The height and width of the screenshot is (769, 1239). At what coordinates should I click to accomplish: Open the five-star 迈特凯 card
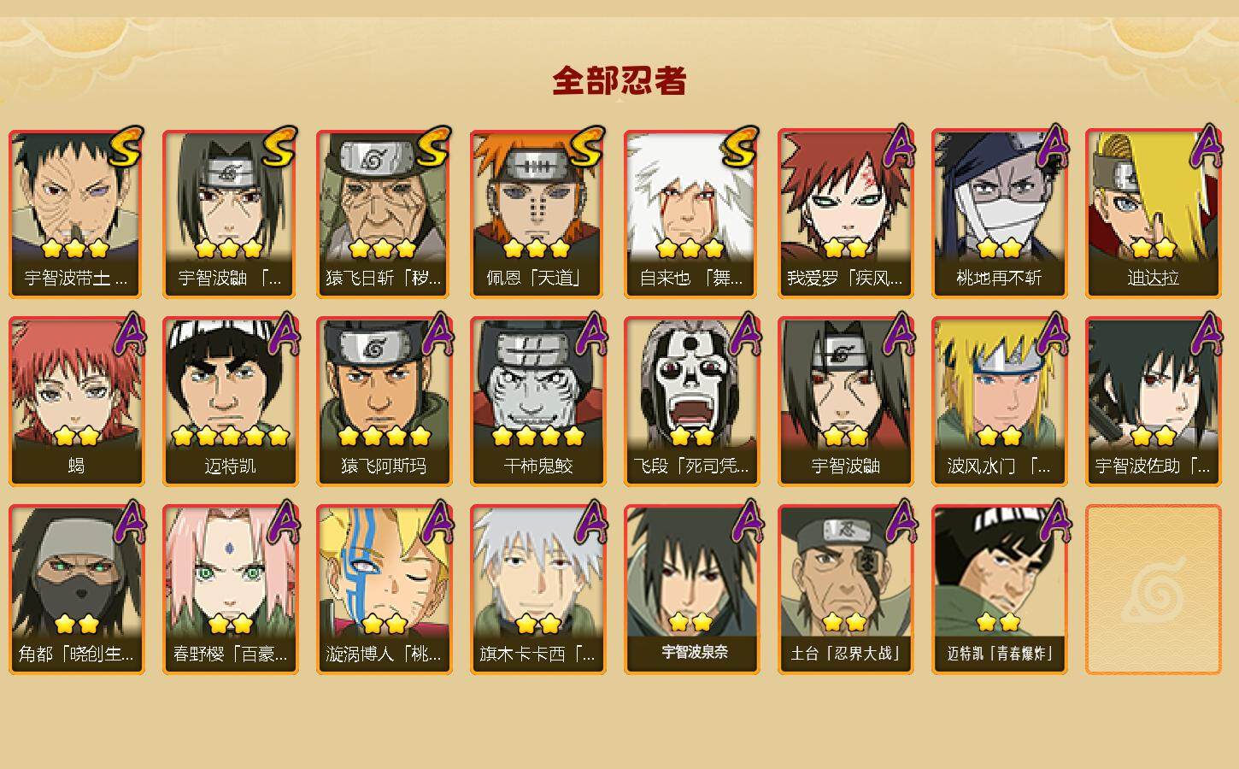[x=230, y=402]
